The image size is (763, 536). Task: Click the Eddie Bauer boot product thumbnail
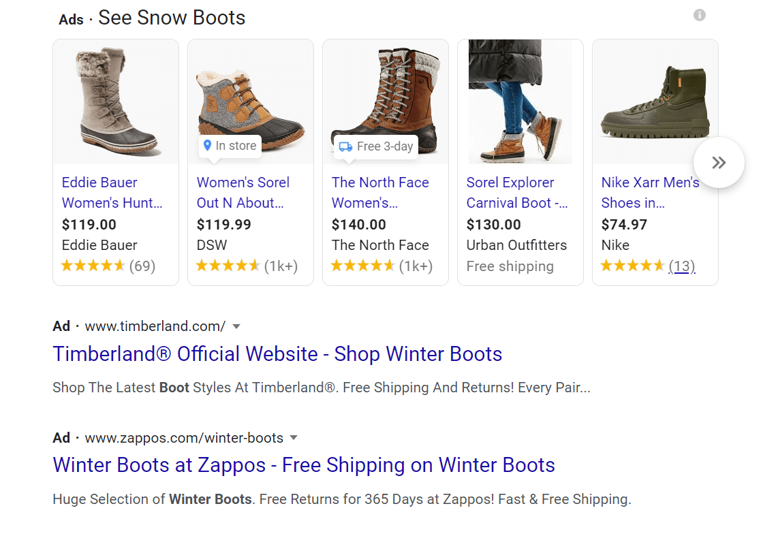[x=115, y=101]
